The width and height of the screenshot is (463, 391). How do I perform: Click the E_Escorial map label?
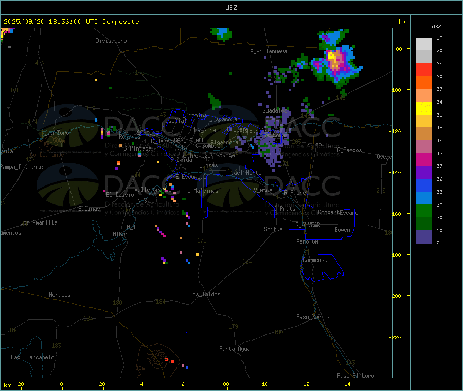click(x=190, y=177)
